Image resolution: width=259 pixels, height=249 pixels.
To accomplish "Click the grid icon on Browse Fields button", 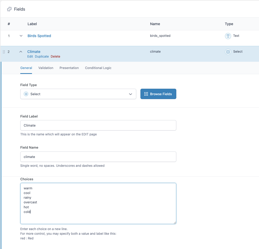I will tap(146, 94).
